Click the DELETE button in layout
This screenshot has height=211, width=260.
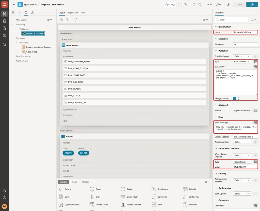[x=84, y=153]
